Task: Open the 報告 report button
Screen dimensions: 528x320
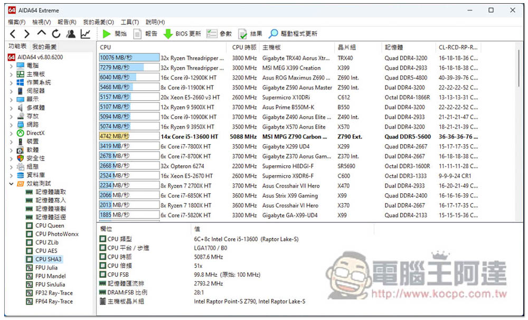Action: [x=146, y=34]
